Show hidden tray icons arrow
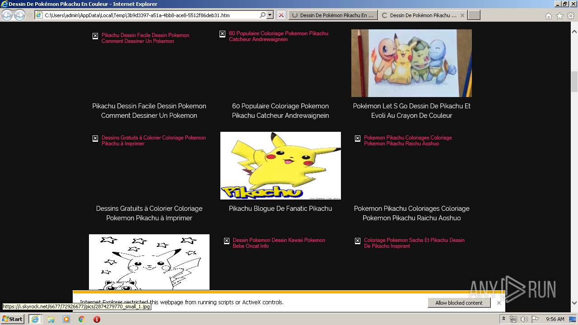The width and height of the screenshot is (578, 325). coord(504,319)
